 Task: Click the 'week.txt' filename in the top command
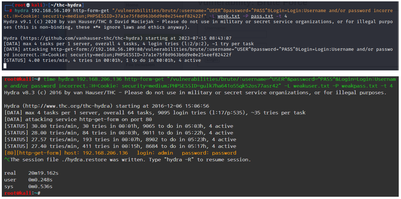point(228,16)
